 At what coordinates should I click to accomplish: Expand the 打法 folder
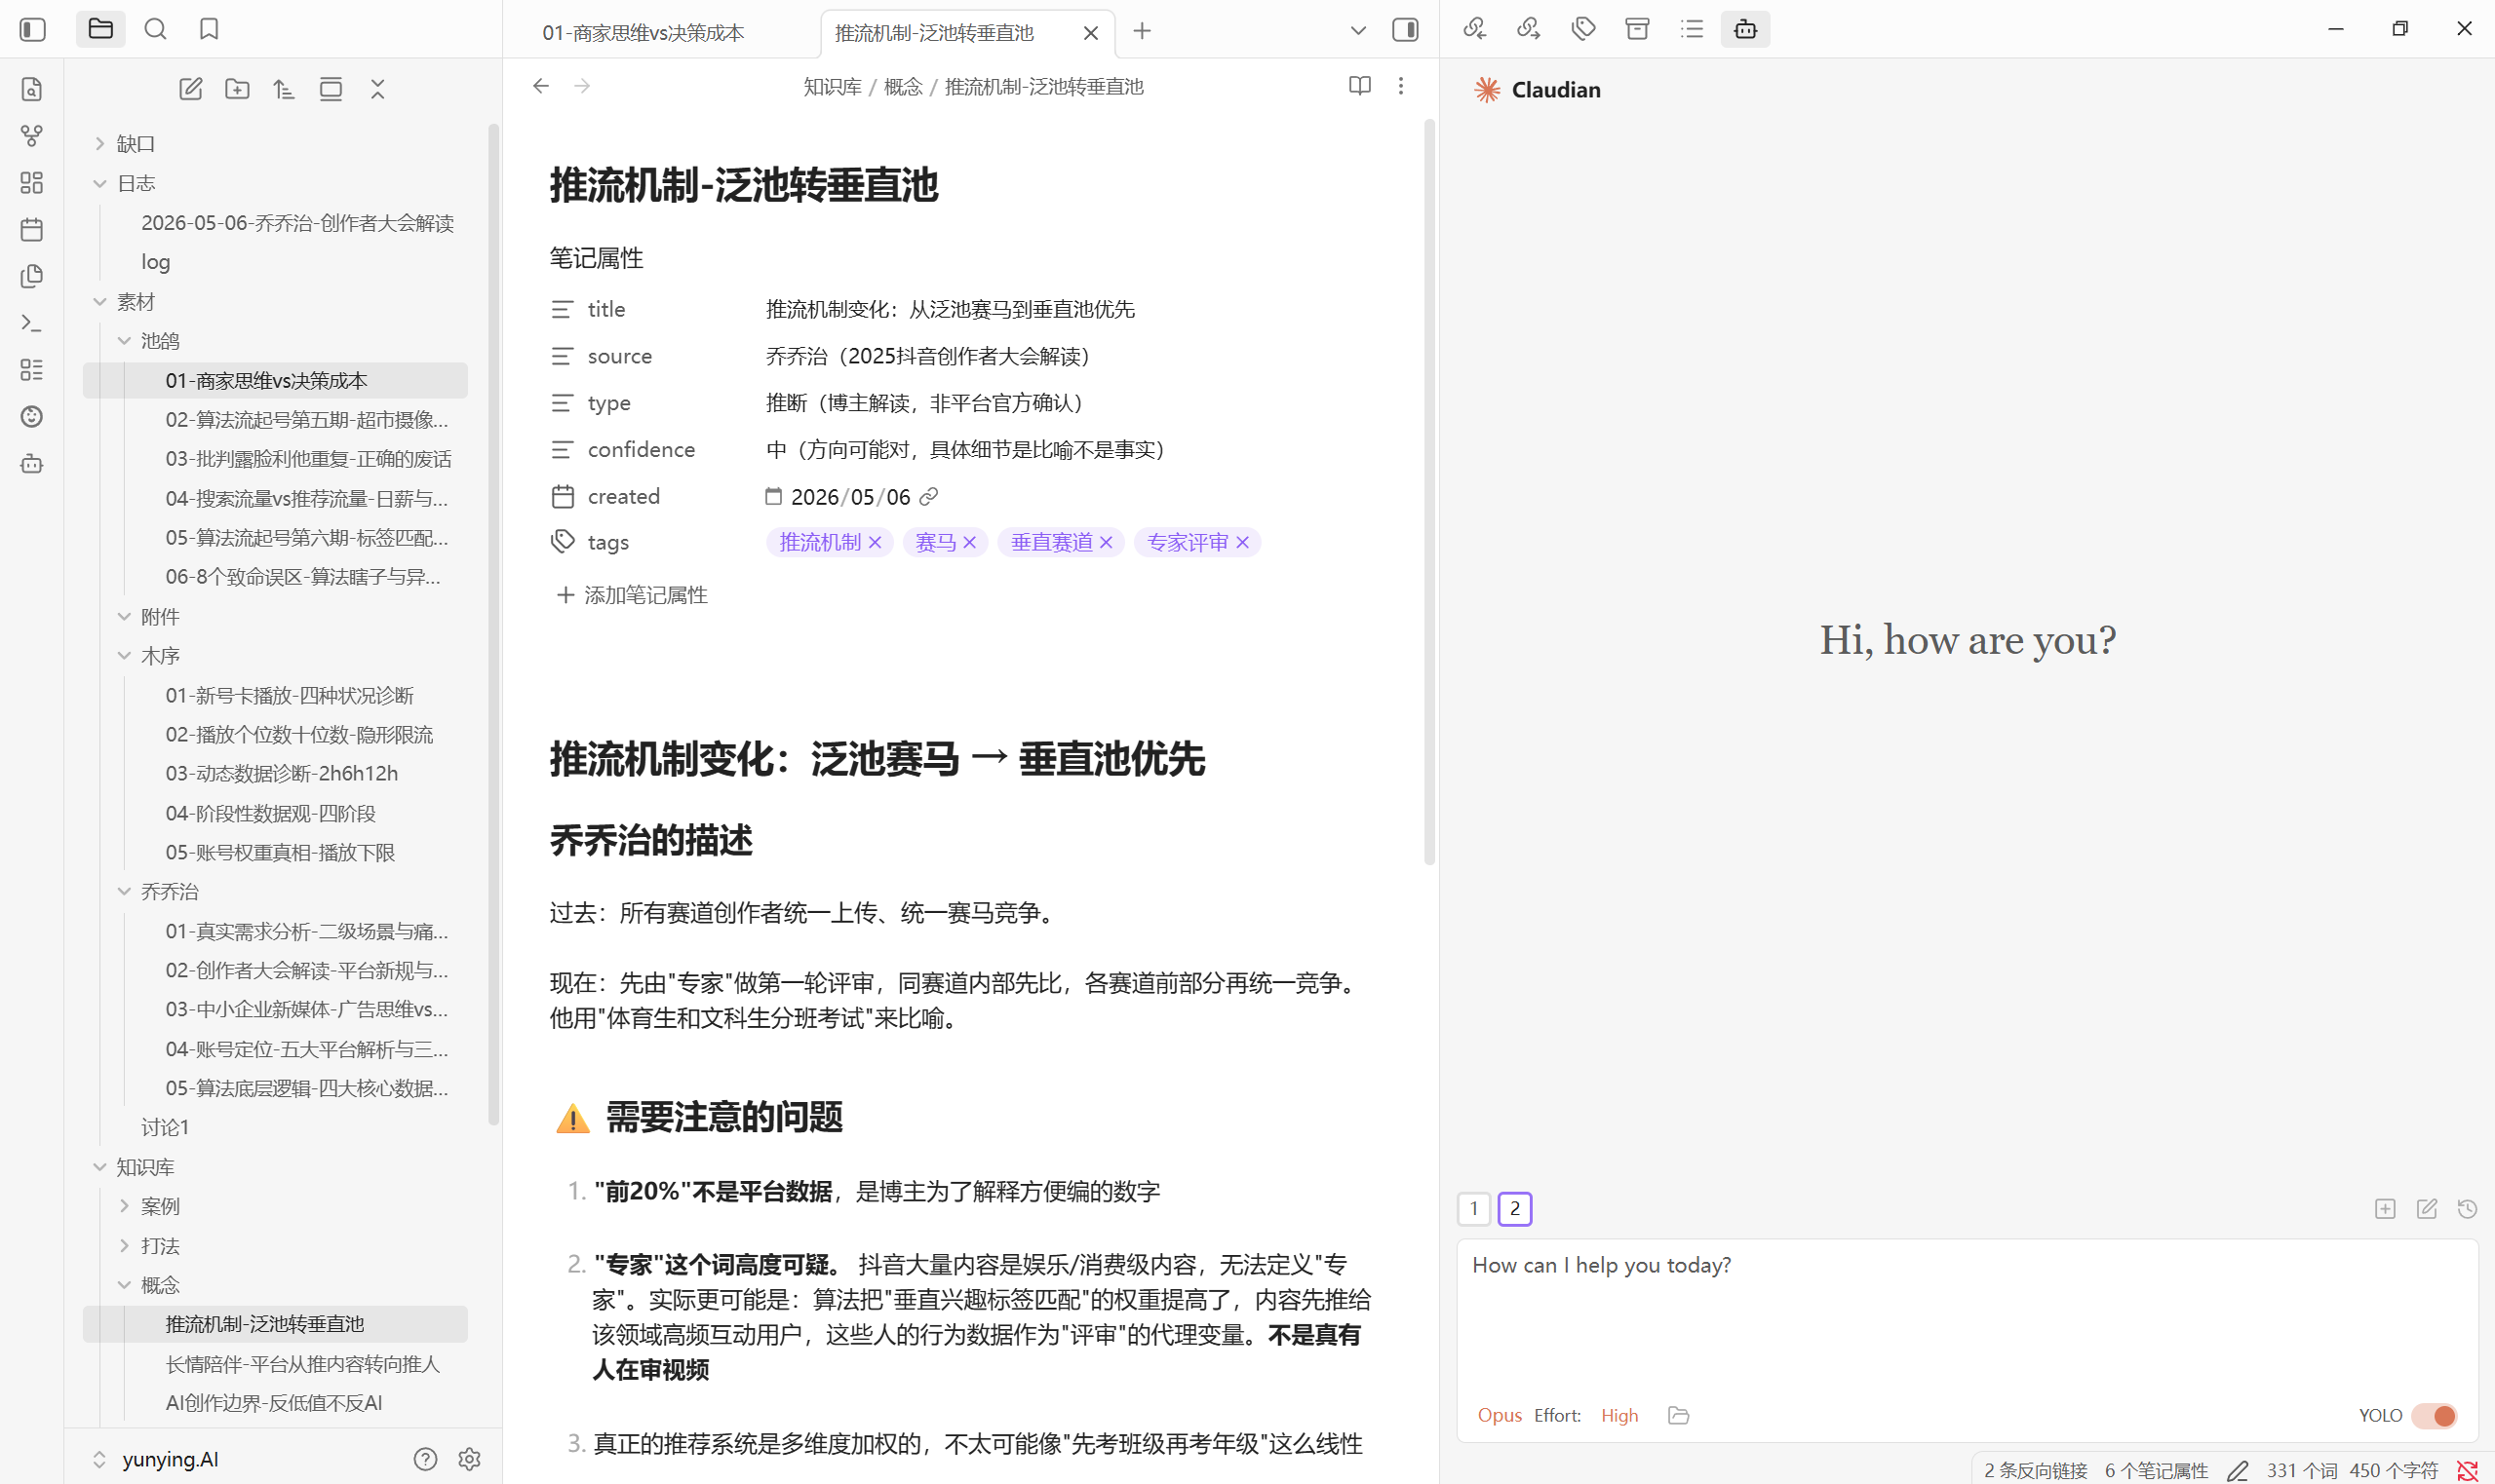124,1246
